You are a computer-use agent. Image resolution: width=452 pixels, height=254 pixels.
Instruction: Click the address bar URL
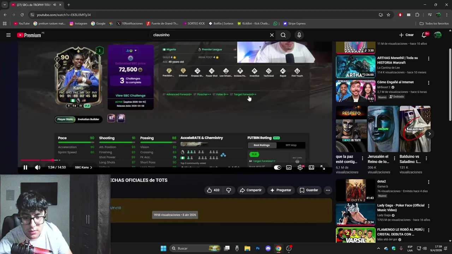coord(64,15)
